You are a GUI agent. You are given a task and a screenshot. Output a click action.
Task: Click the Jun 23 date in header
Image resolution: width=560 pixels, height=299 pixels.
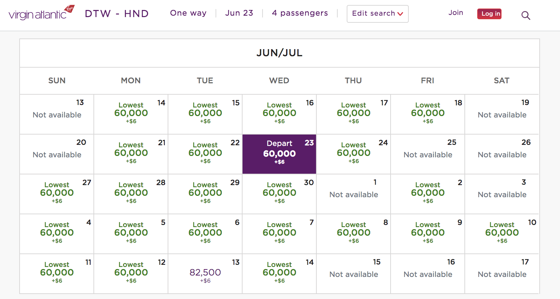(239, 13)
